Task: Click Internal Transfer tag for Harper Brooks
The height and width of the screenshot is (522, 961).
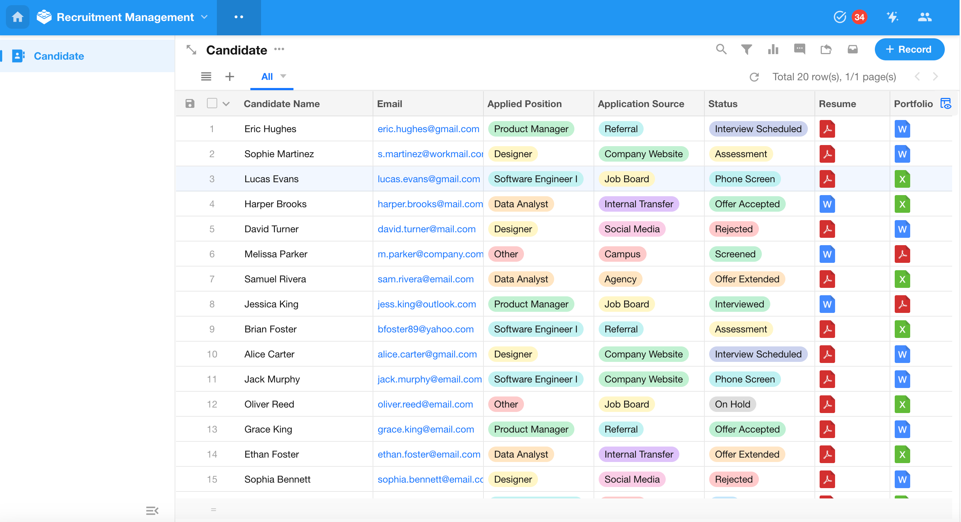Action: 639,204
